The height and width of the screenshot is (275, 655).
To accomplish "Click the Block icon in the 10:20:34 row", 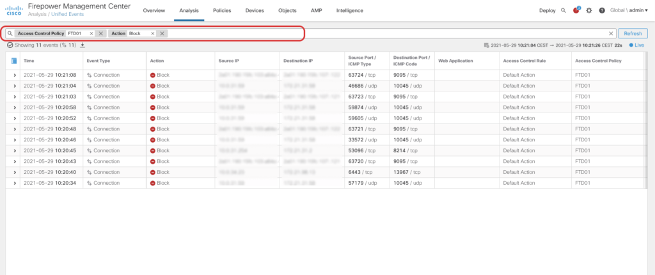I will pos(152,183).
